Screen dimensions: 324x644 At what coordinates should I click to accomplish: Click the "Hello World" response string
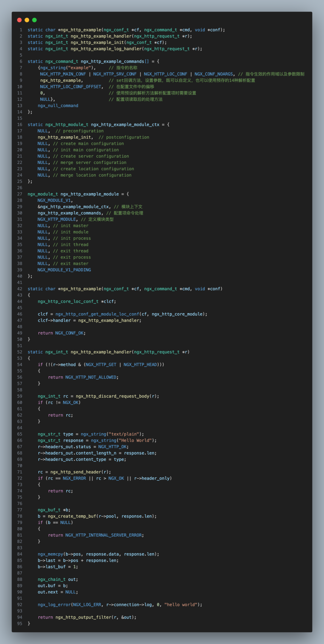[135, 440]
